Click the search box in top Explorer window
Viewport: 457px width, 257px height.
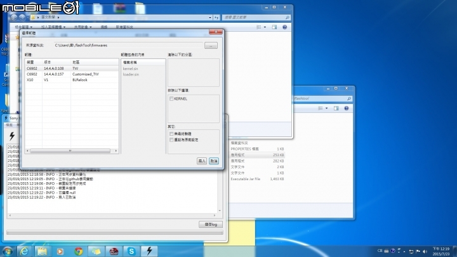[256, 18]
